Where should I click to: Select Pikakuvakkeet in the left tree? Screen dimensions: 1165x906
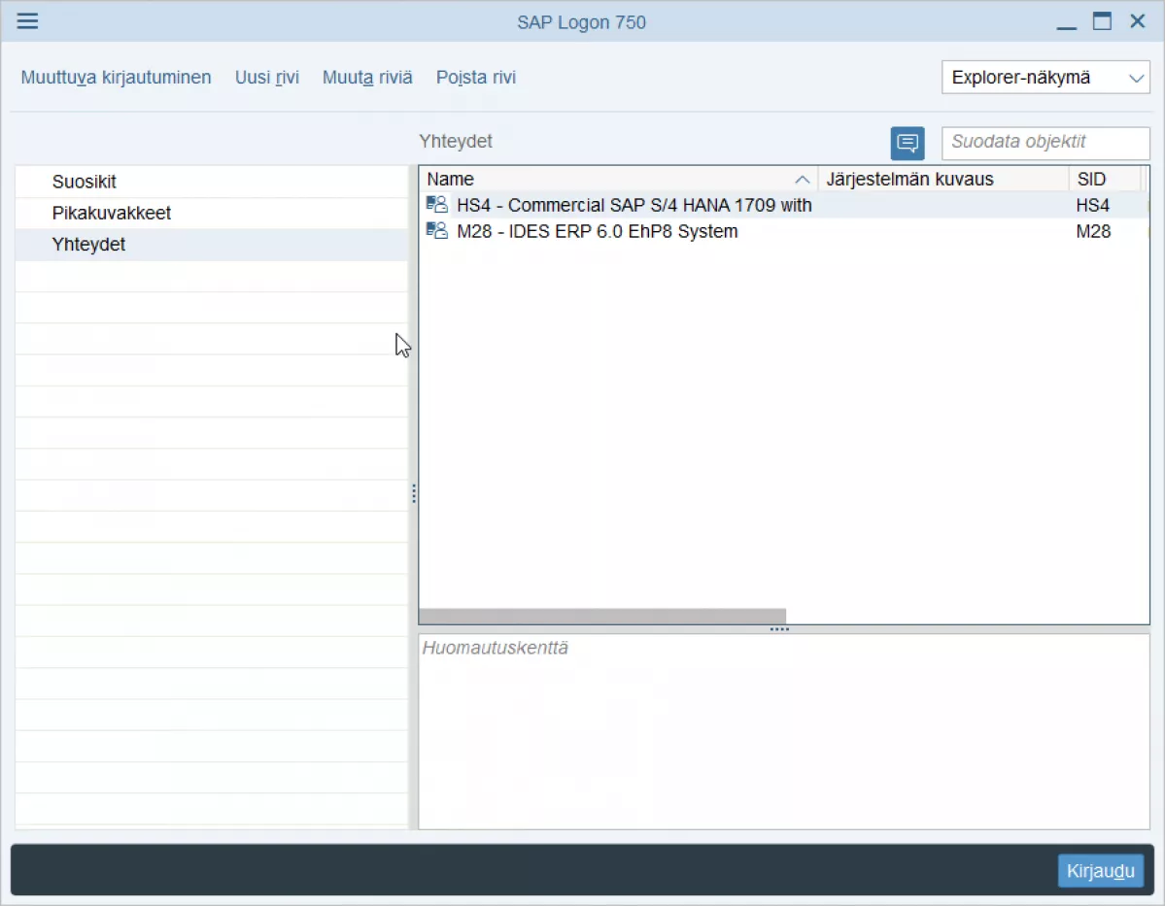pos(212,213)
